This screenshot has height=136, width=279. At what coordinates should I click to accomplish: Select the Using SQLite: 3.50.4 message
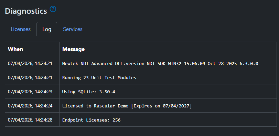(x=89, y=92)
